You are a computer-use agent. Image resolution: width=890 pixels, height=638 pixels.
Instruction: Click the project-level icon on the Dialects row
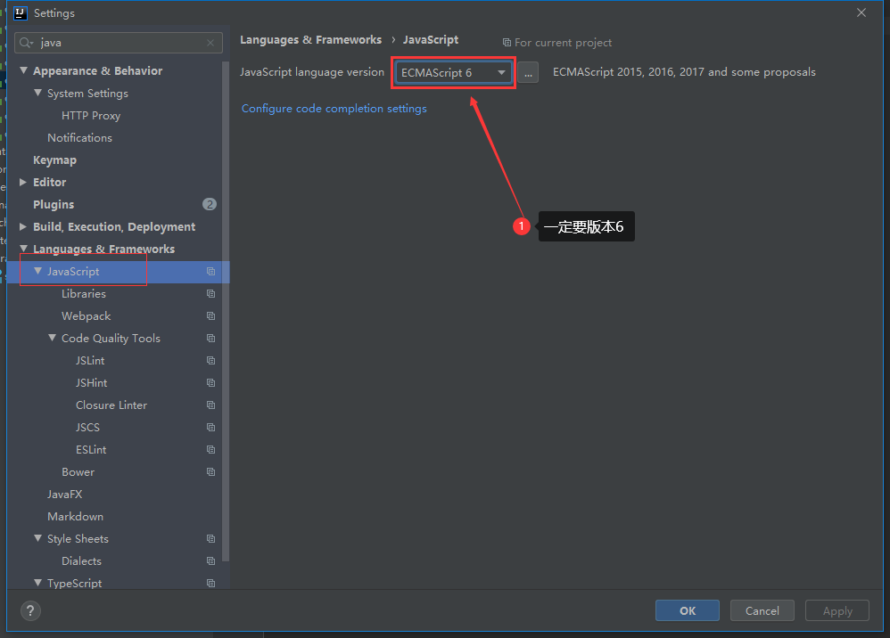click(x=210, y=560)
